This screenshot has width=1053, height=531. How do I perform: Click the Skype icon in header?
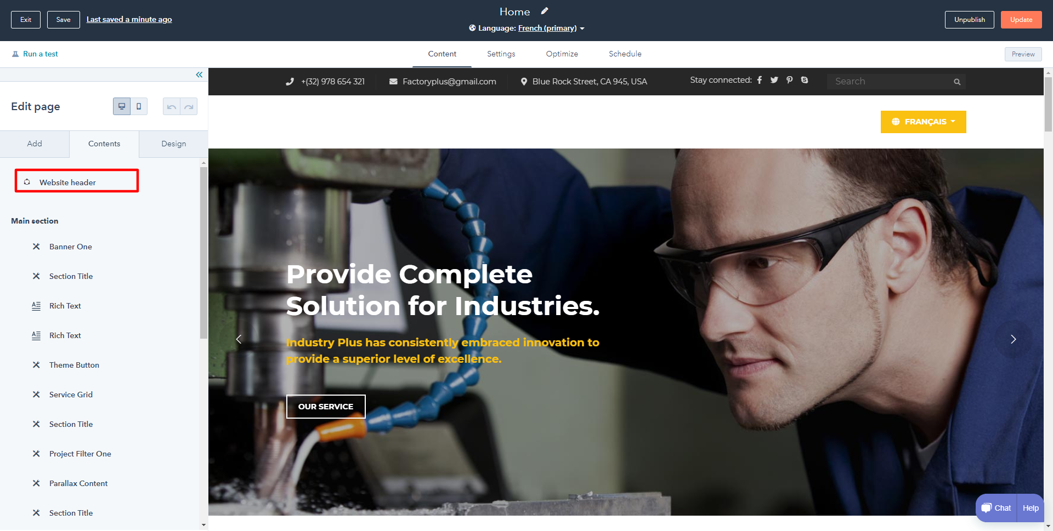(805, 80)
